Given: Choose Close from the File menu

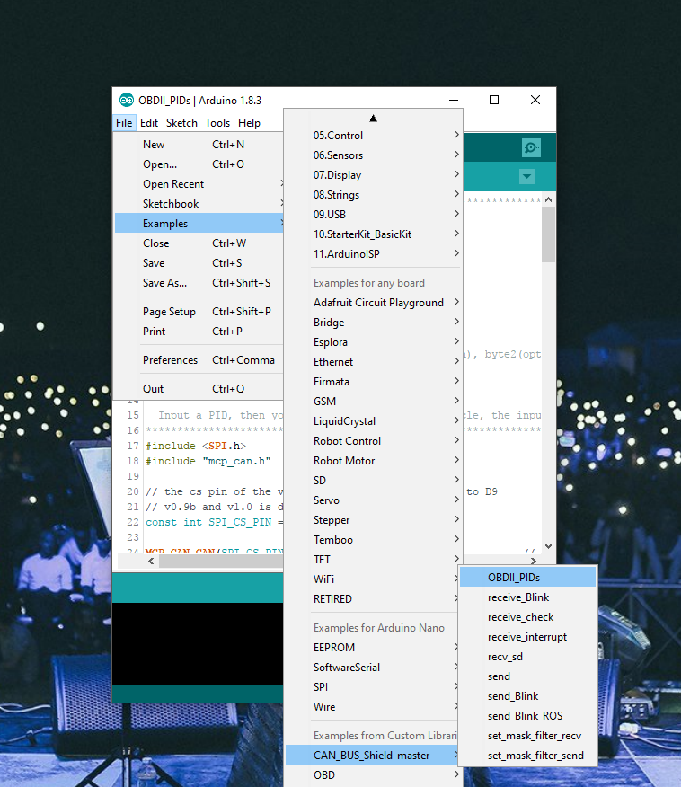Looking at the screenshot, I should tap(199, 243).
